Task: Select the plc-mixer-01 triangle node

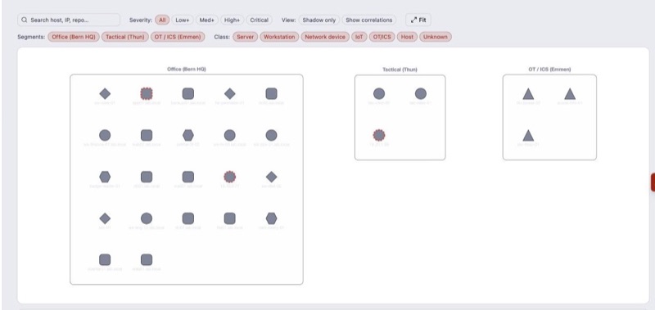Action: (x=528, y=136)
